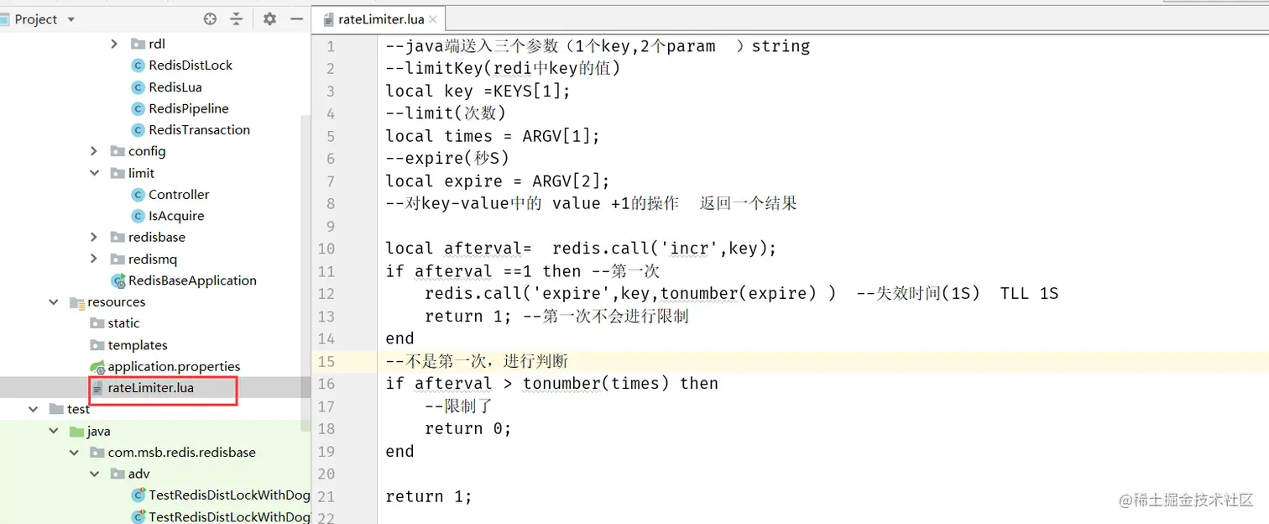
Task: Collapse the resources folder
Action: (x=54, y=301)
